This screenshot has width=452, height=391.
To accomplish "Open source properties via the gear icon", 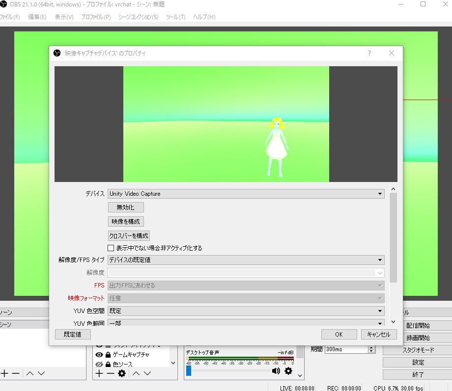I will coord(121,372).
